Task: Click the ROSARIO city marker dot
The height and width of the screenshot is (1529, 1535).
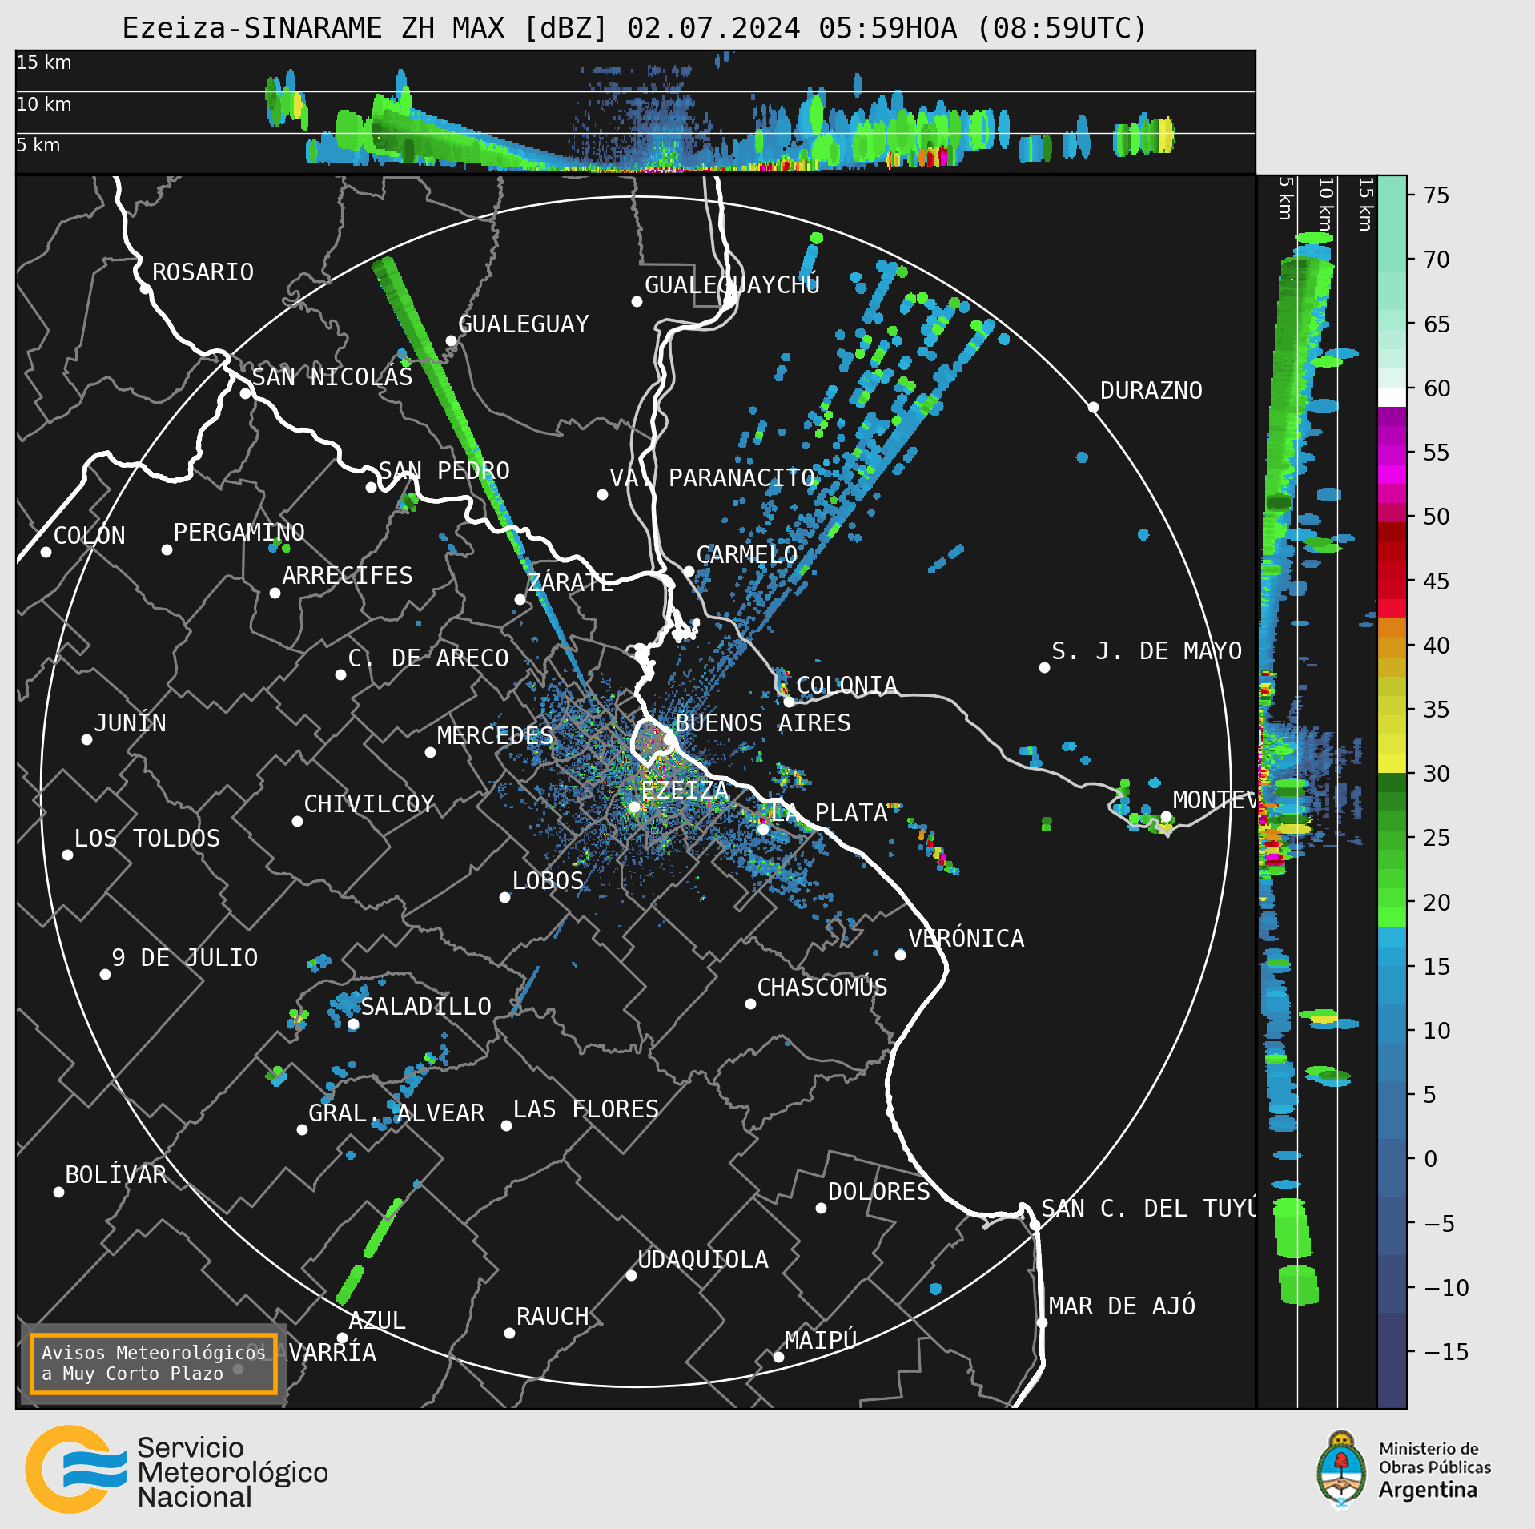Action: [145, 288]
